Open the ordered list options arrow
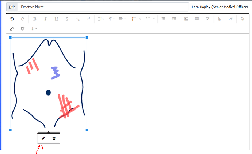Screen dimensions: 252x154 (x=140, y=19)
